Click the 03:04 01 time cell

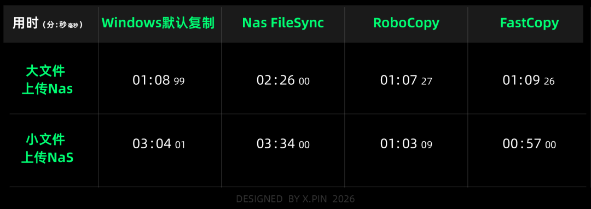coord(159,144)
